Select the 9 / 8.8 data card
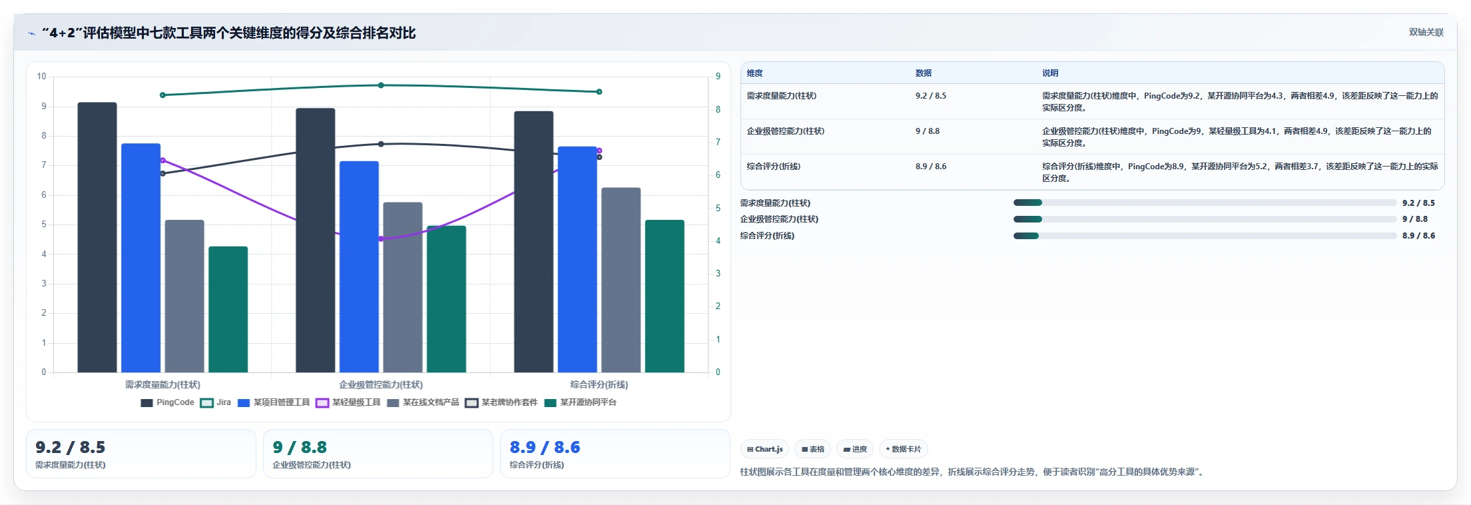 (378, 454)
